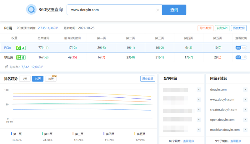Click mobile fourth page value 17(-7)
The width and height of the screenshot is (250, 144).
coord(189,57)
